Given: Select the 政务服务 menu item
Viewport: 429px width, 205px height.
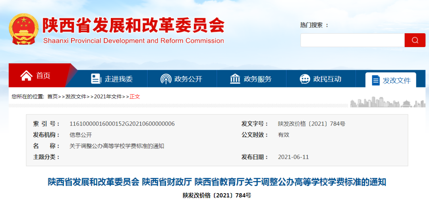Looking at the screenshot, I should coord(258,79).
